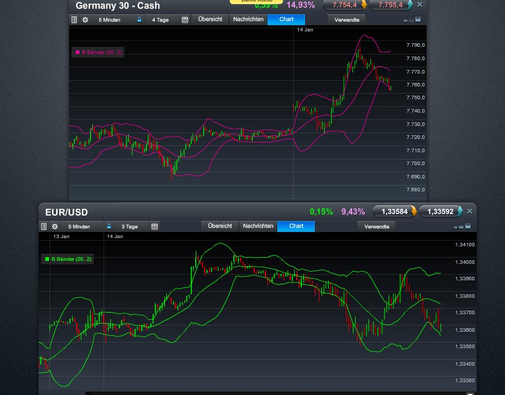The width and height of the screenshot is (505, 395).
Task: Switch to Nachrichten tab in Germany 30
Action: [248, 20]
